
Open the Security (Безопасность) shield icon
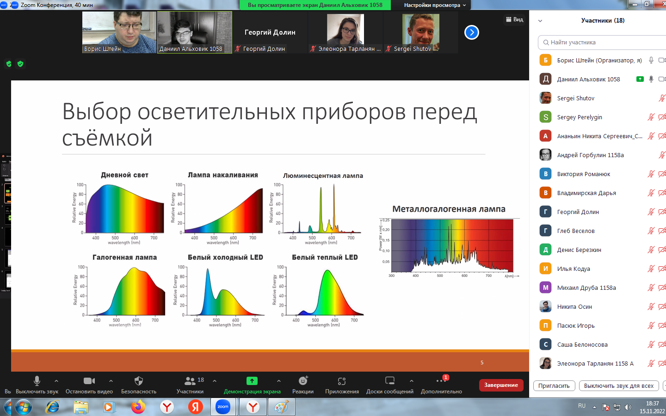click(138, 381)
